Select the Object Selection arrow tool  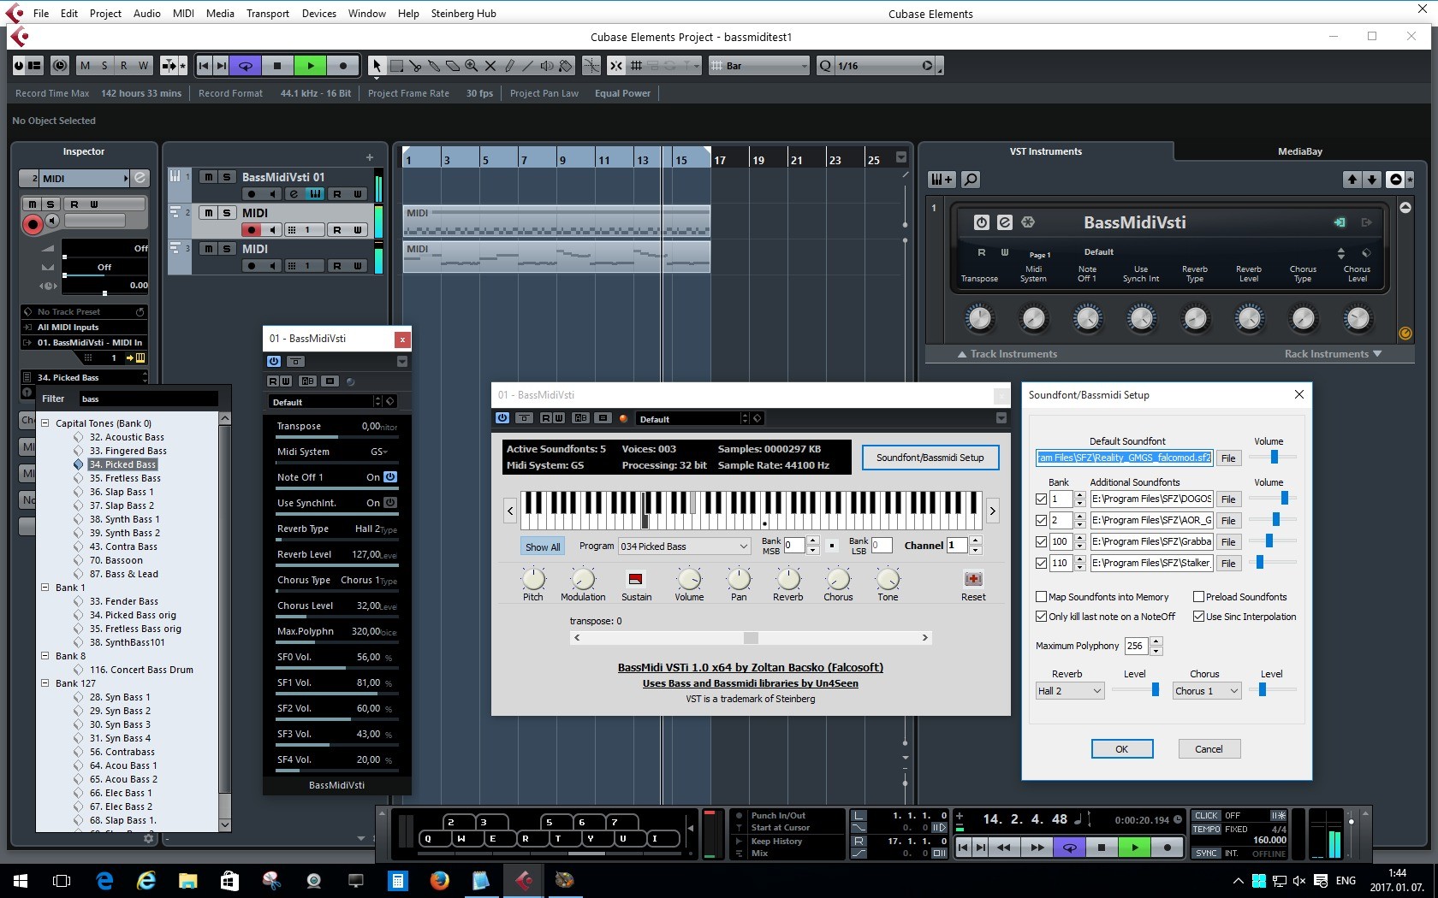click(x=377, y=66)
